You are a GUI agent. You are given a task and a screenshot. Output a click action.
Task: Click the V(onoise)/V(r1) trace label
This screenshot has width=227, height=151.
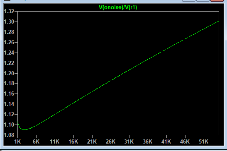coord(118,7)
